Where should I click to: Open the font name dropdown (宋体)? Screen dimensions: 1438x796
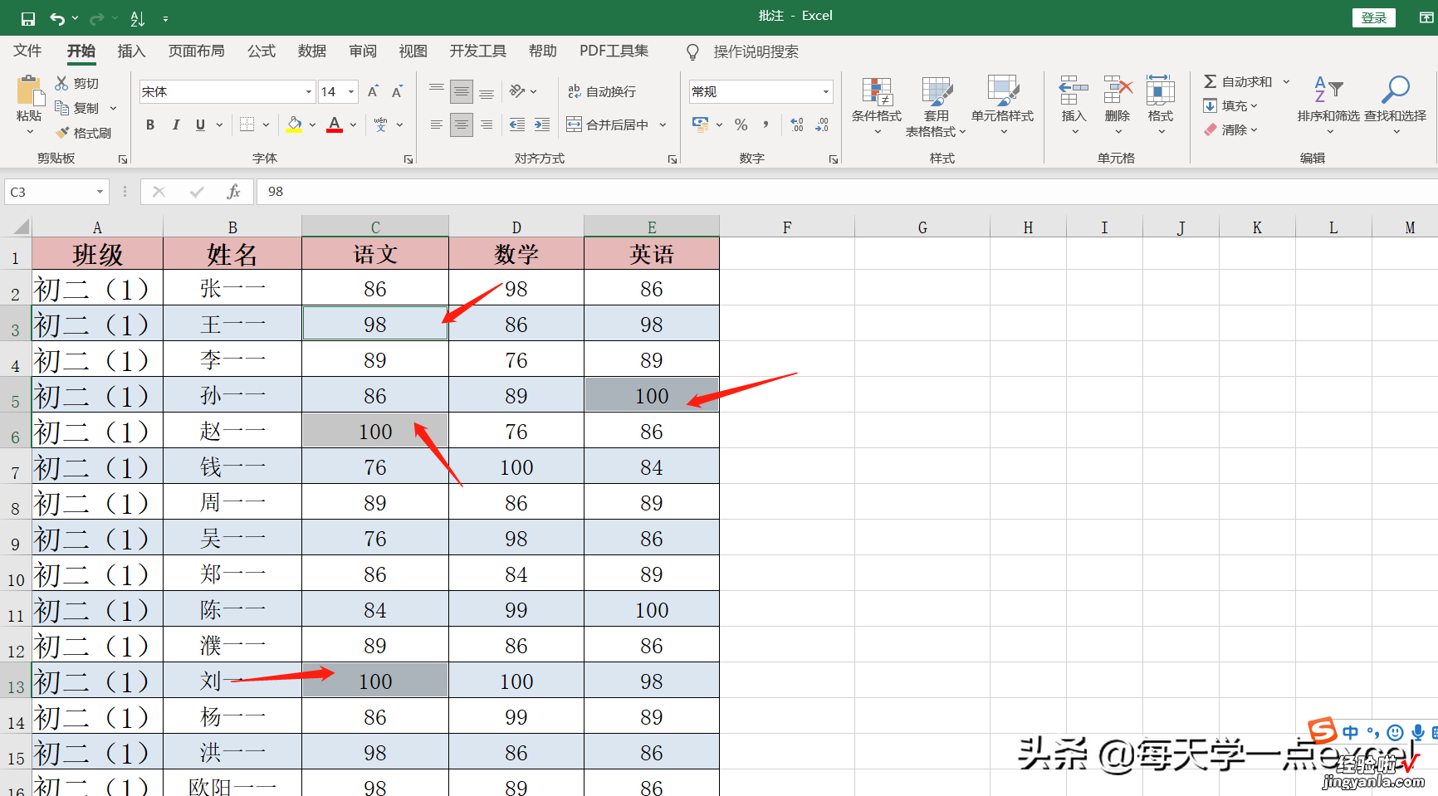click(x=309, y=91)
